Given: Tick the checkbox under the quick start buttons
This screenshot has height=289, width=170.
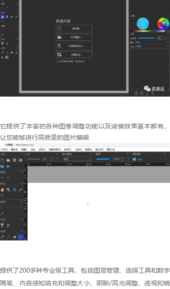Looking at the screenshot, I should click(57, 61).
